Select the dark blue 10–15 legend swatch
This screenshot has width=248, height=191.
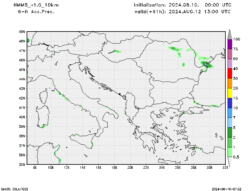230,103
